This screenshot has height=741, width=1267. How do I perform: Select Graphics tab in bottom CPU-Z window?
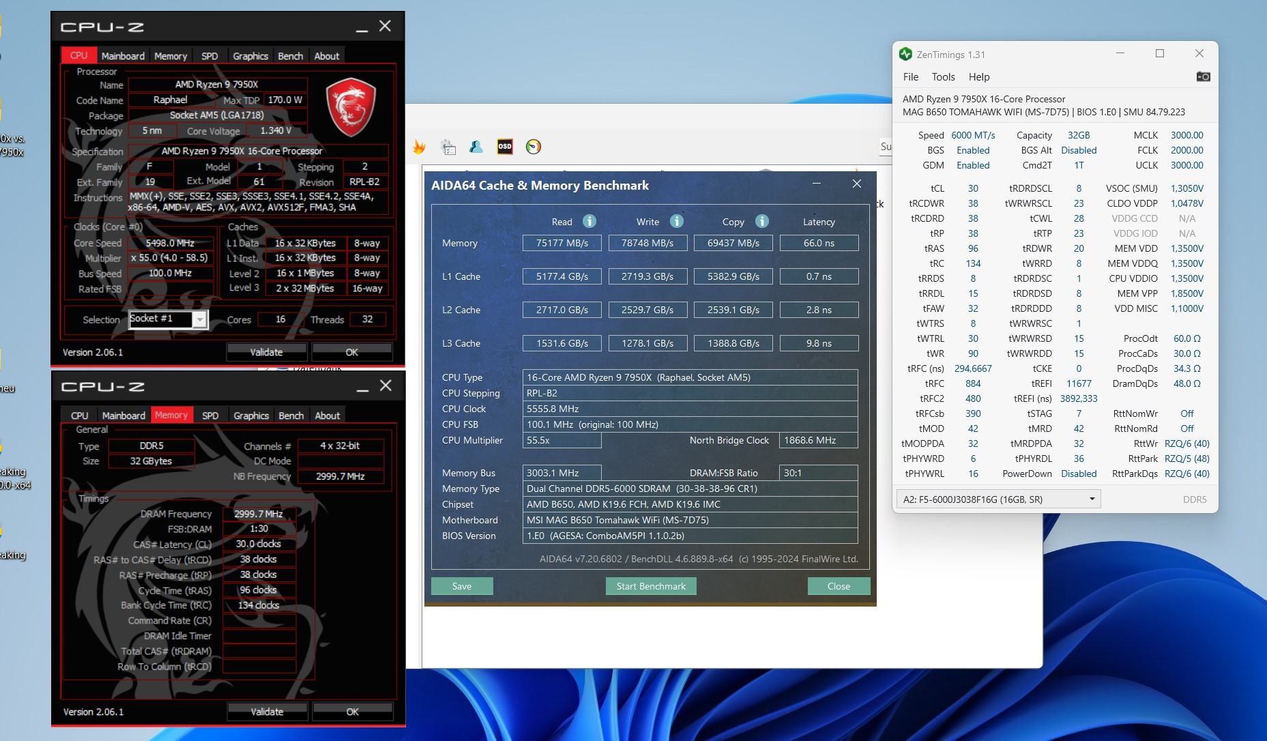[251, 416]
